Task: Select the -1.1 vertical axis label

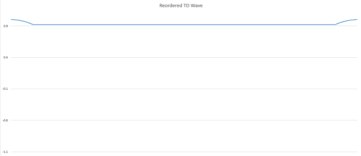Action: 5,152
